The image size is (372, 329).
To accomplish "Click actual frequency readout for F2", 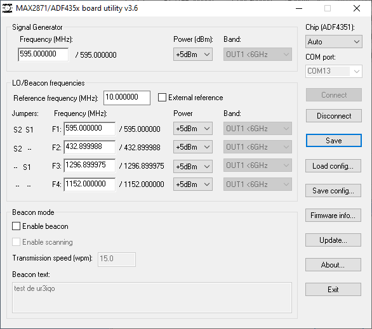I will [x=140, y=147].
